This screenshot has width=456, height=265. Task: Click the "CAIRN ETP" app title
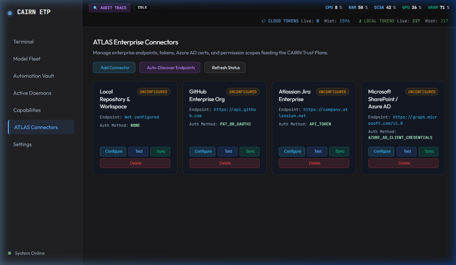tap(34, 12)
